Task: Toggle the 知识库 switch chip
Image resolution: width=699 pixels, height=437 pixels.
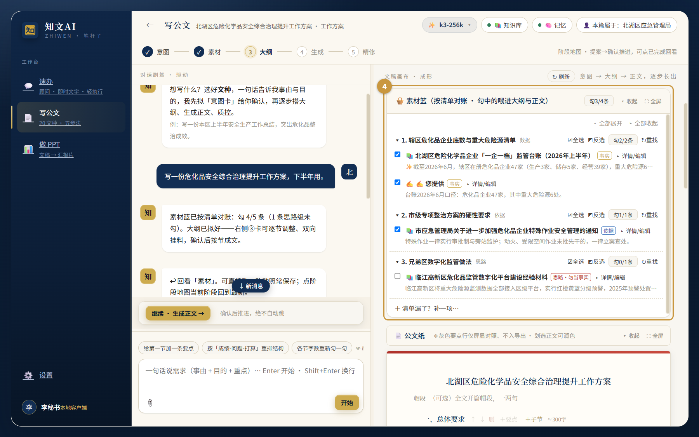Action: coord(504,25)
